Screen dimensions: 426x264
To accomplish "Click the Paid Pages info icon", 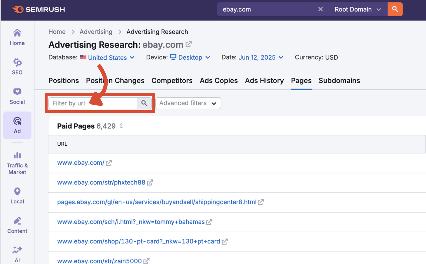I will coord(121,126).
